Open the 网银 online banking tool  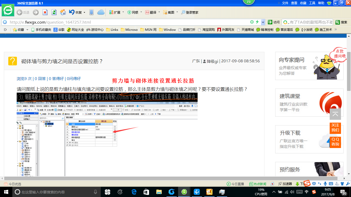pos(133,12)
